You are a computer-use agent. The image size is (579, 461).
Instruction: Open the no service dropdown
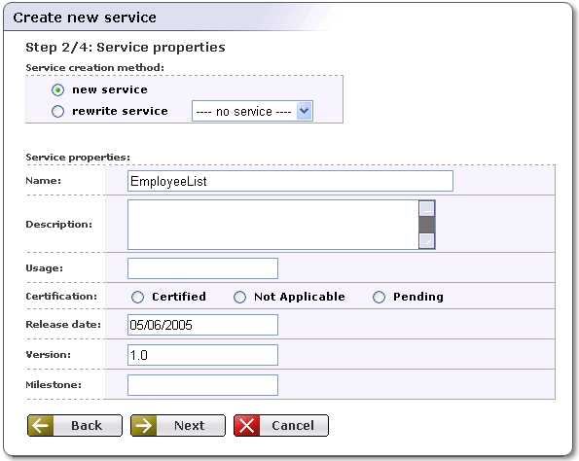pos(252,111)
